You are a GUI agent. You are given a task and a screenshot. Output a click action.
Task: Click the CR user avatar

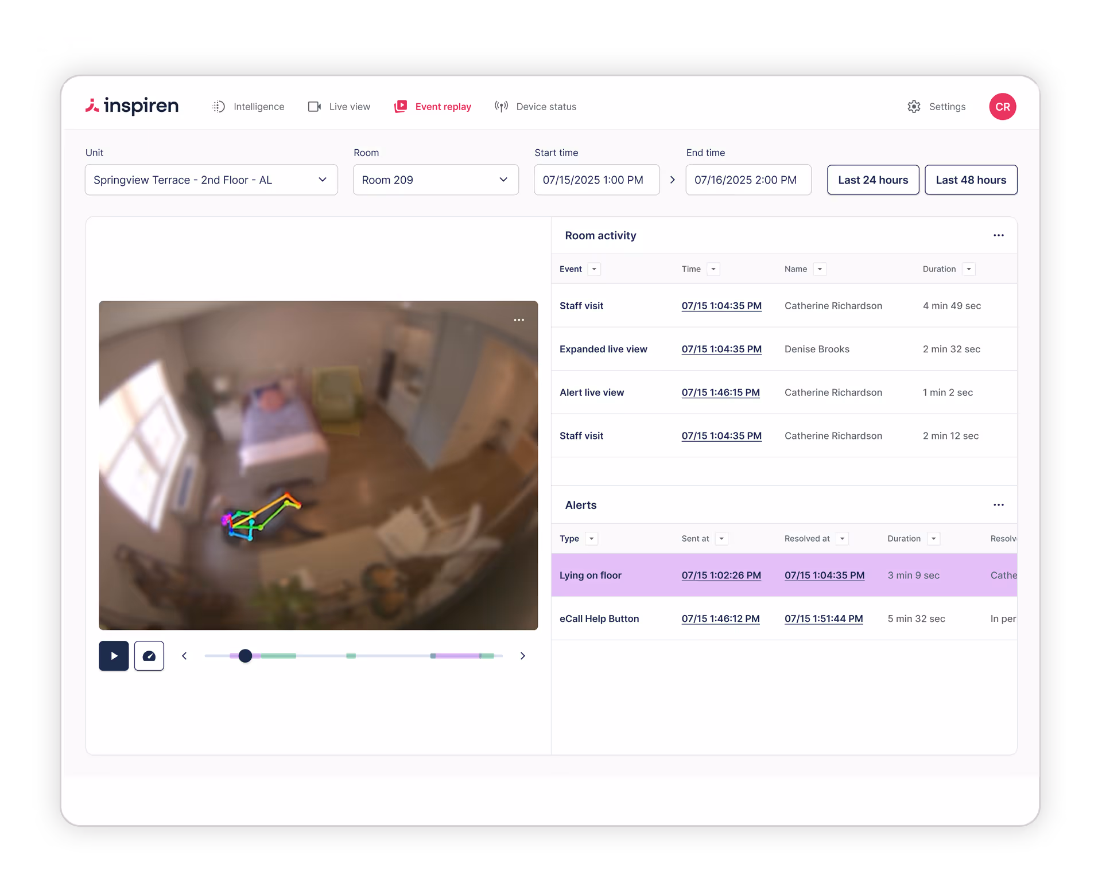click(x=1002, y=107)
